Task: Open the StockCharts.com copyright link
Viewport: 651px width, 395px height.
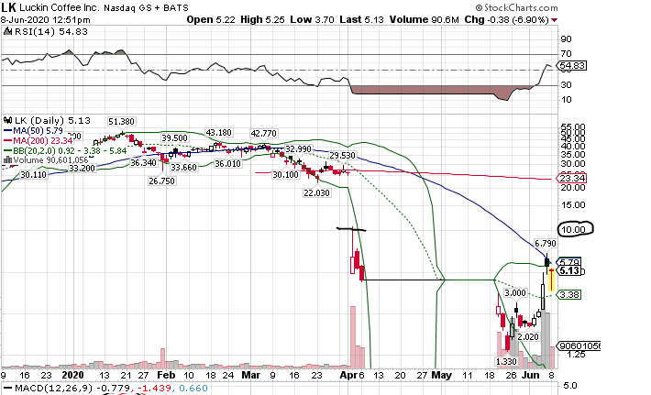Action: point(516,7)
